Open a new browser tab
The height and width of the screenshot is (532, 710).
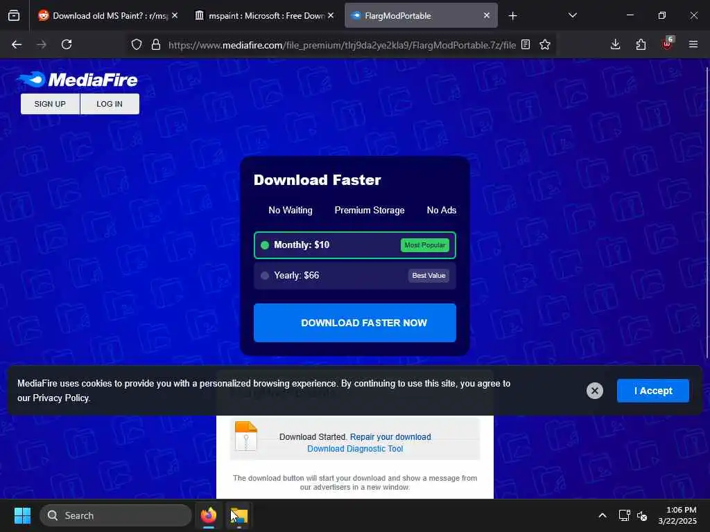point(512,16)
